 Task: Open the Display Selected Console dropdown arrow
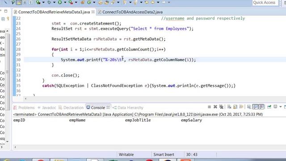(x=280, y=107)
